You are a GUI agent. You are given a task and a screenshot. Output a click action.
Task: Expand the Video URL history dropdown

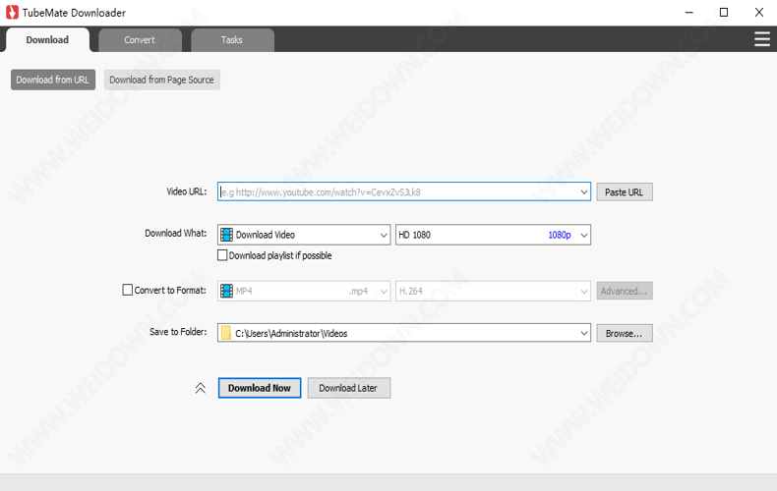pyautogui.click(x=584, y=192)
